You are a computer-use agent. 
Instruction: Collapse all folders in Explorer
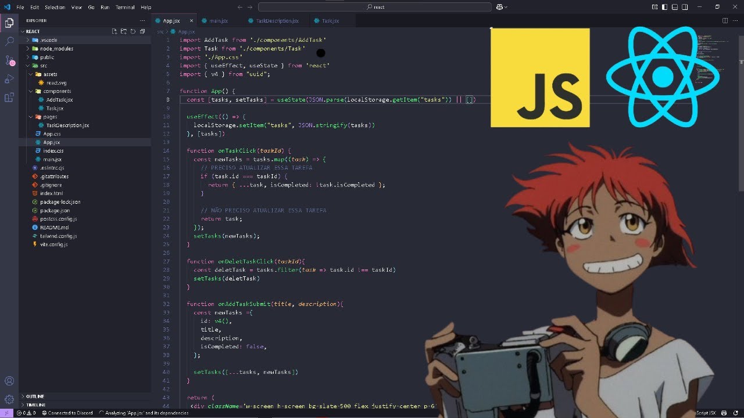142,31
